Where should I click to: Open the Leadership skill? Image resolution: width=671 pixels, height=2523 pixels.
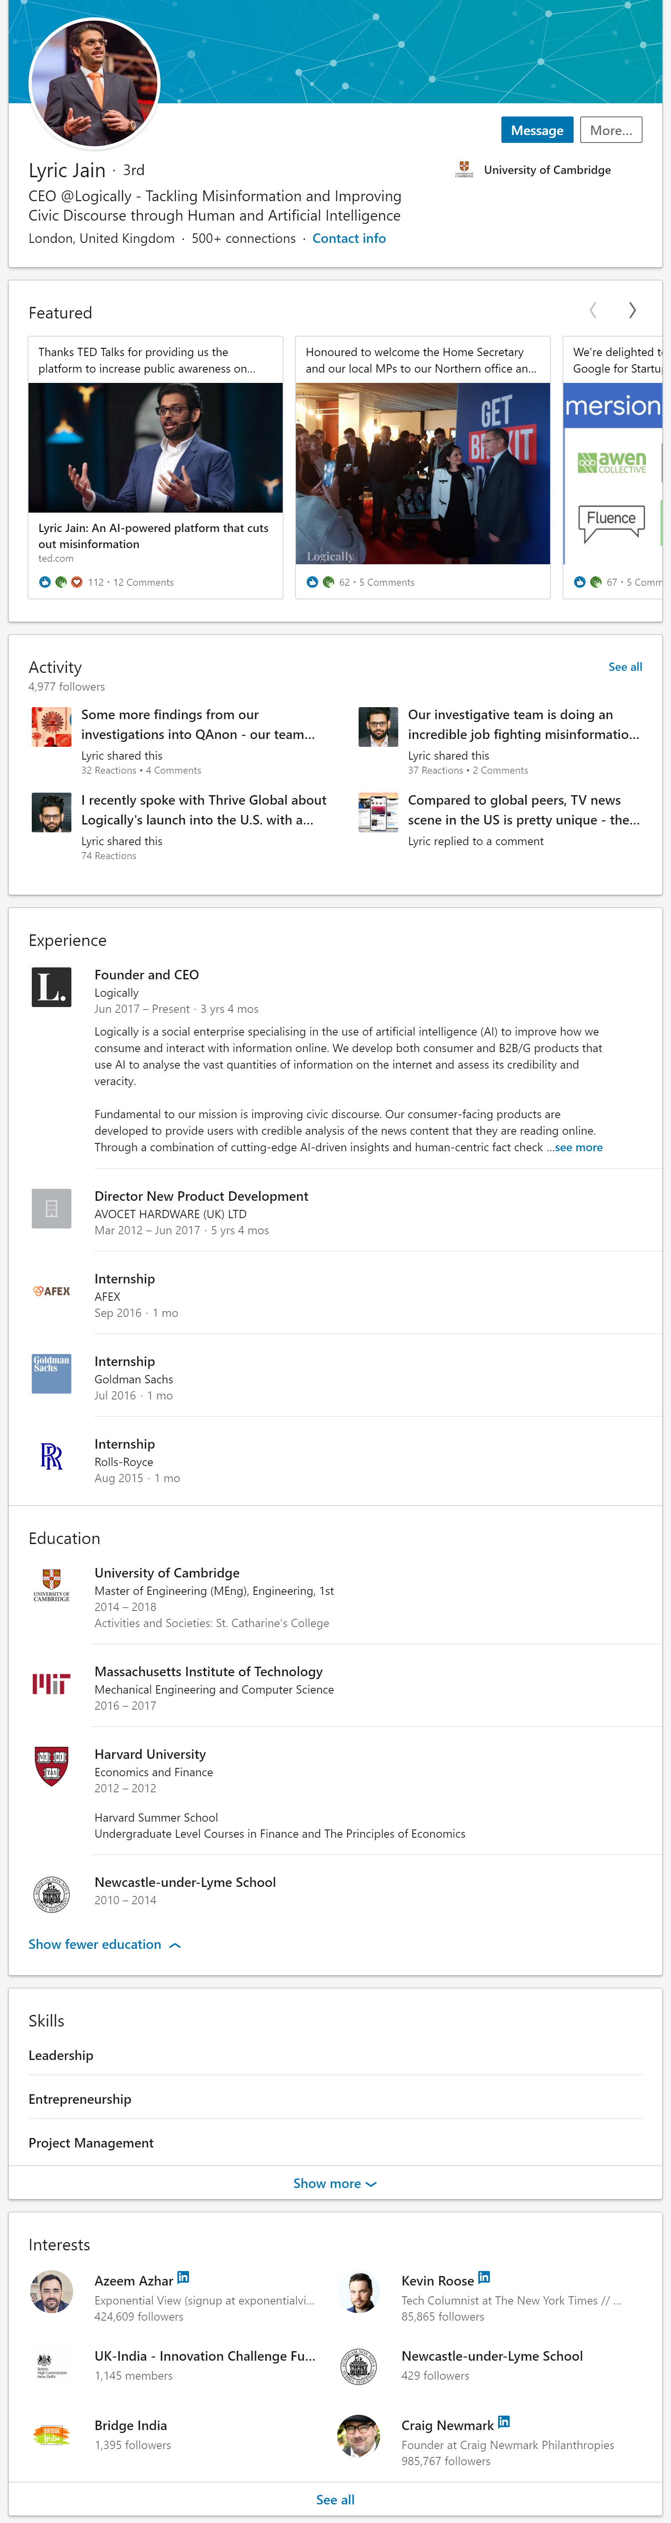[61, 2055]
